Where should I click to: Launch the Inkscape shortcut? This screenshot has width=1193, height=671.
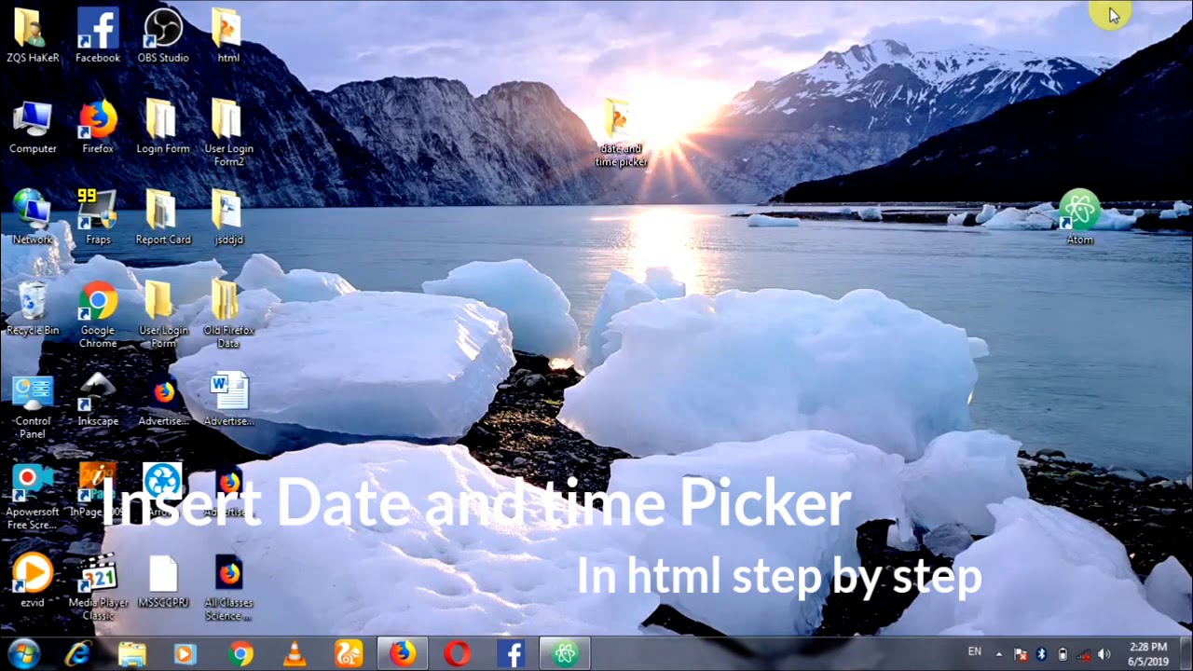tap(98, 400)
